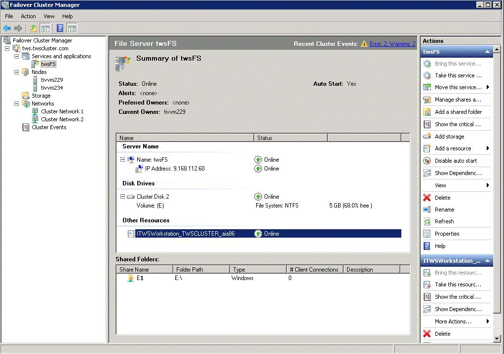Image resolution: width=504 pixels, height=354 pixels.
Task: Click the Delete red X icon in twsFS actions
Action: click(x=427, y=198)
